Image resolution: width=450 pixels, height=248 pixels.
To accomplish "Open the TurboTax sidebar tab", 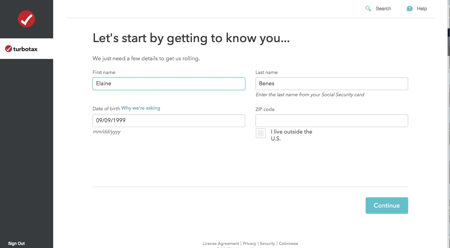I will 26,49.
